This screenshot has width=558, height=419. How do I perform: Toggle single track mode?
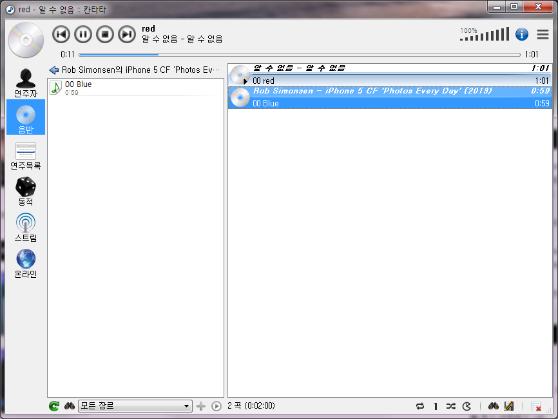[x=436, y=406]
